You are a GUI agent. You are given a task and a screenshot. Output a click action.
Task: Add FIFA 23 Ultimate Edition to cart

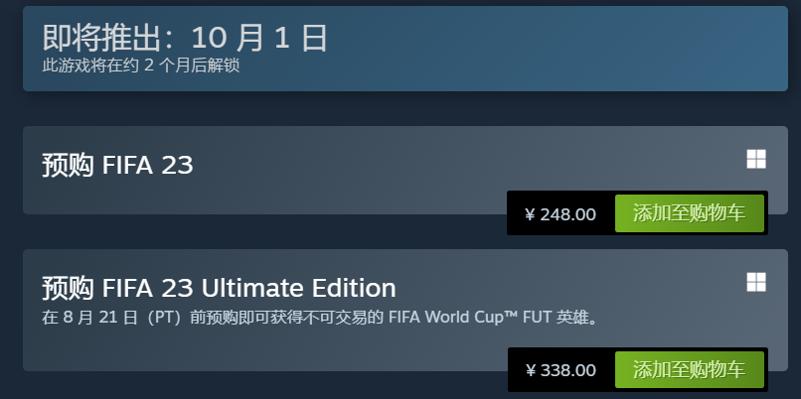[x=689, y=370]
